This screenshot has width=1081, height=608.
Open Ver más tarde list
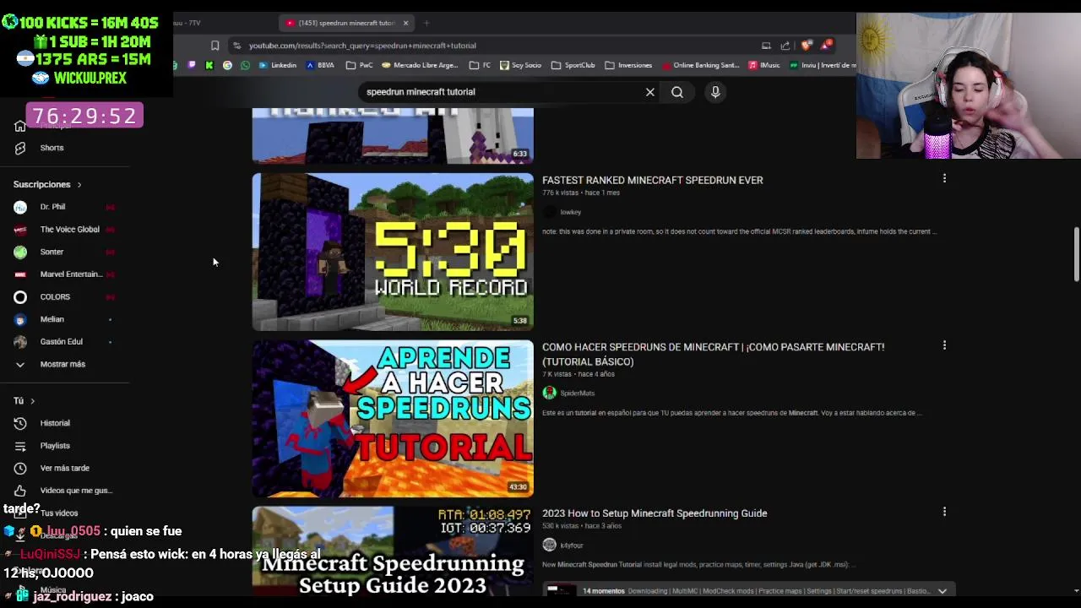(64, 468)
